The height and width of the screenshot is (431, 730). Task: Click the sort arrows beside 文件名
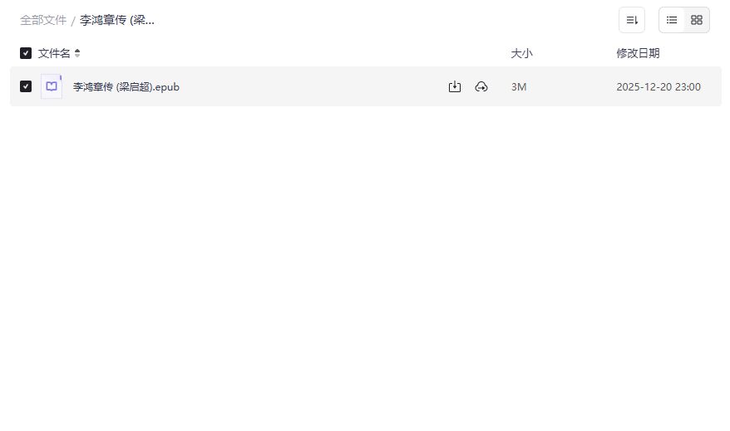point(77,53)
